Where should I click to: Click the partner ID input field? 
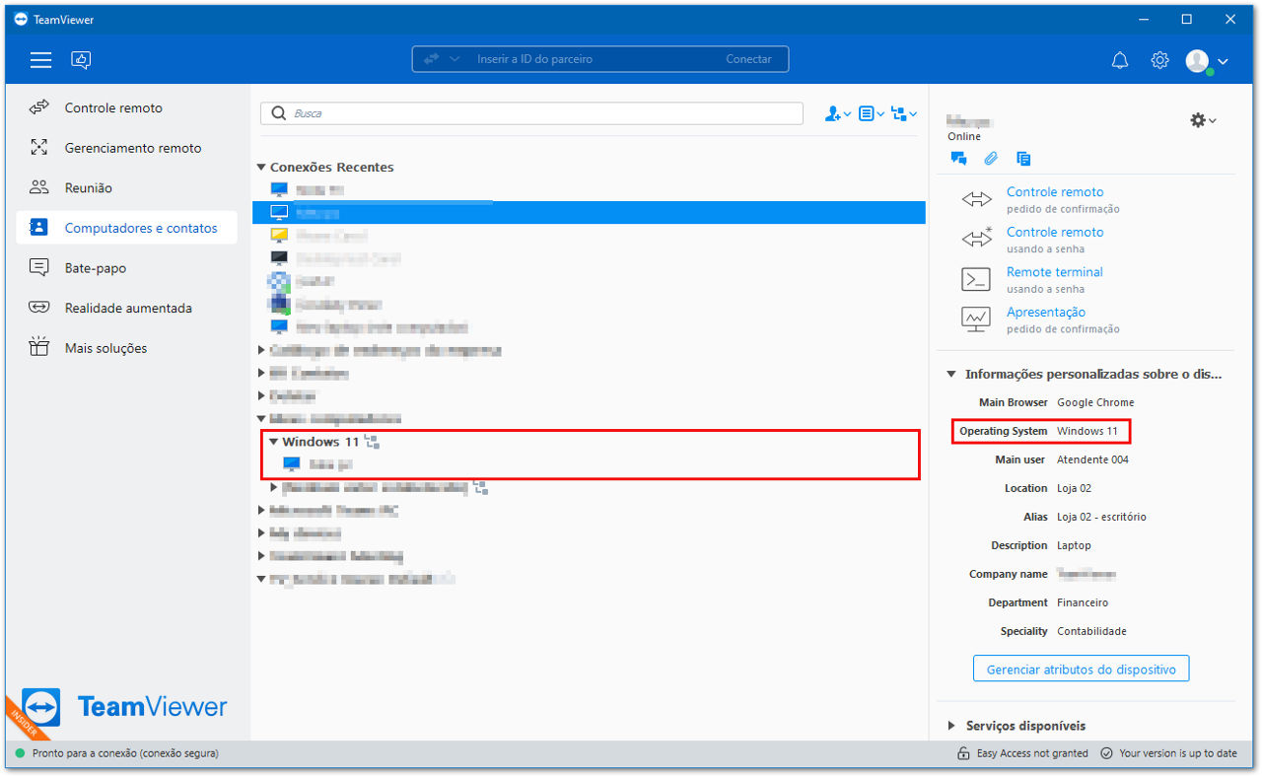(592, 59)
